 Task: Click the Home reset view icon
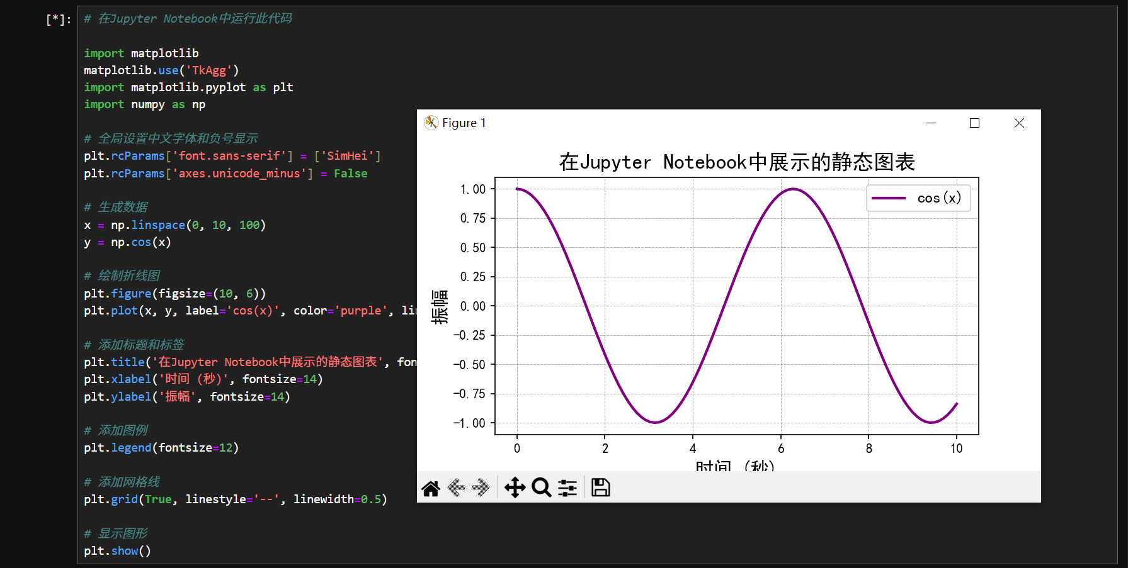(431, 487)
